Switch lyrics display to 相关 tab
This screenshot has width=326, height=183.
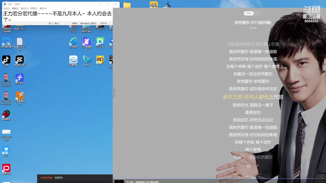257,13
